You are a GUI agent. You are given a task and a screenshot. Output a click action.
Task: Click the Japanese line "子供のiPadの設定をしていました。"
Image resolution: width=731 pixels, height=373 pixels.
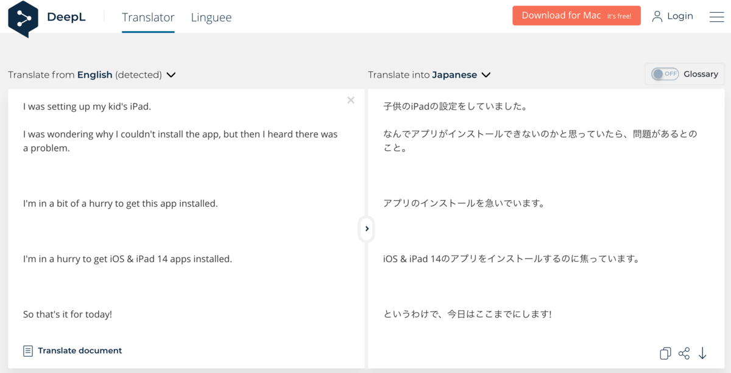455,106
